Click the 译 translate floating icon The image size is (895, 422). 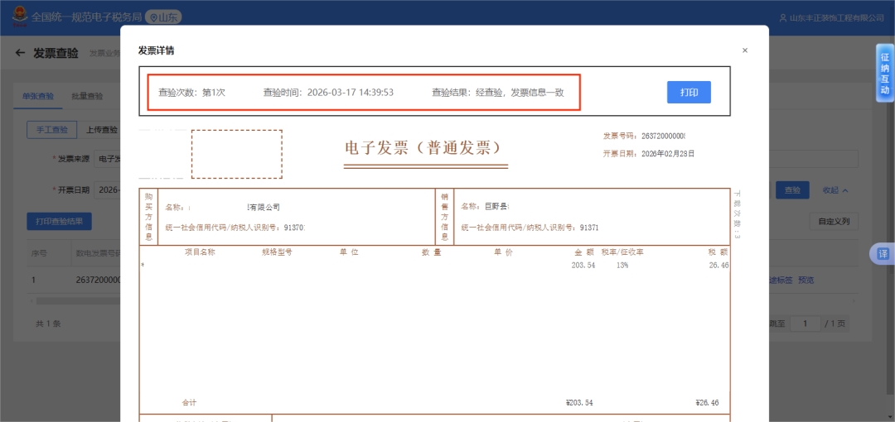(x=883, y=254)
